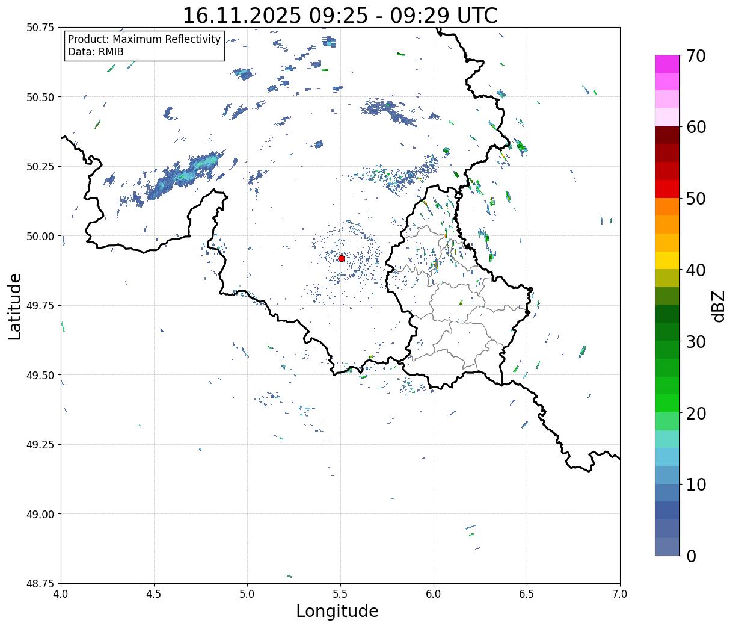Image resolution: width=733 pixels, height=626 pixels.
Task: Click latitude tick label 50.50
Action: (x=40, y=97)
